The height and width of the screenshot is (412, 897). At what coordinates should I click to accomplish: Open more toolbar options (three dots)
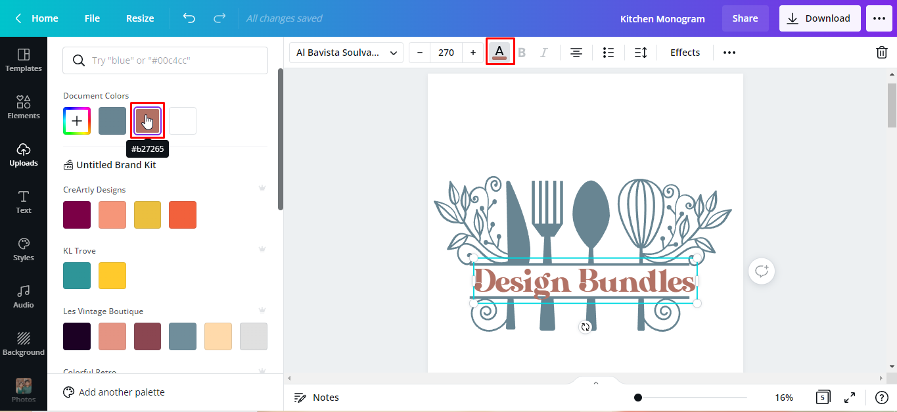tap(729, 53)
